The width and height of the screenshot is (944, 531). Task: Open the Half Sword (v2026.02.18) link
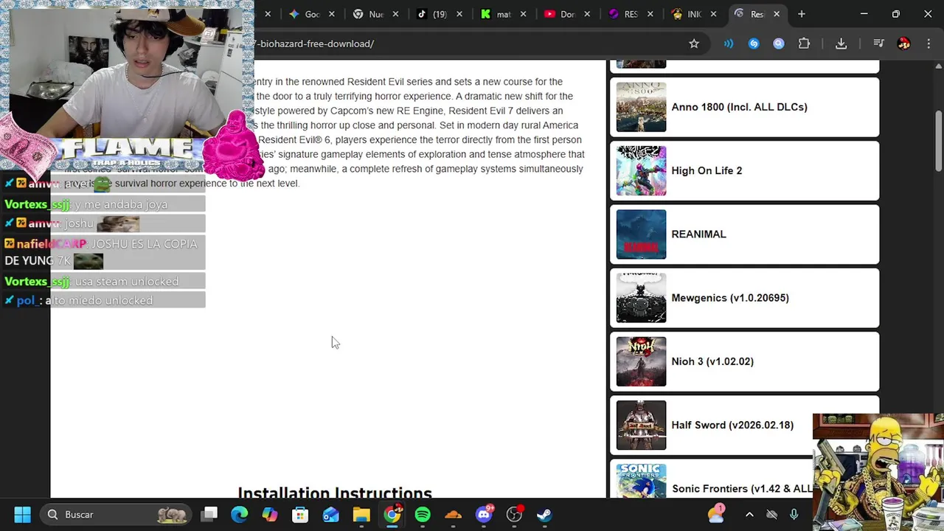pos(732,425)
